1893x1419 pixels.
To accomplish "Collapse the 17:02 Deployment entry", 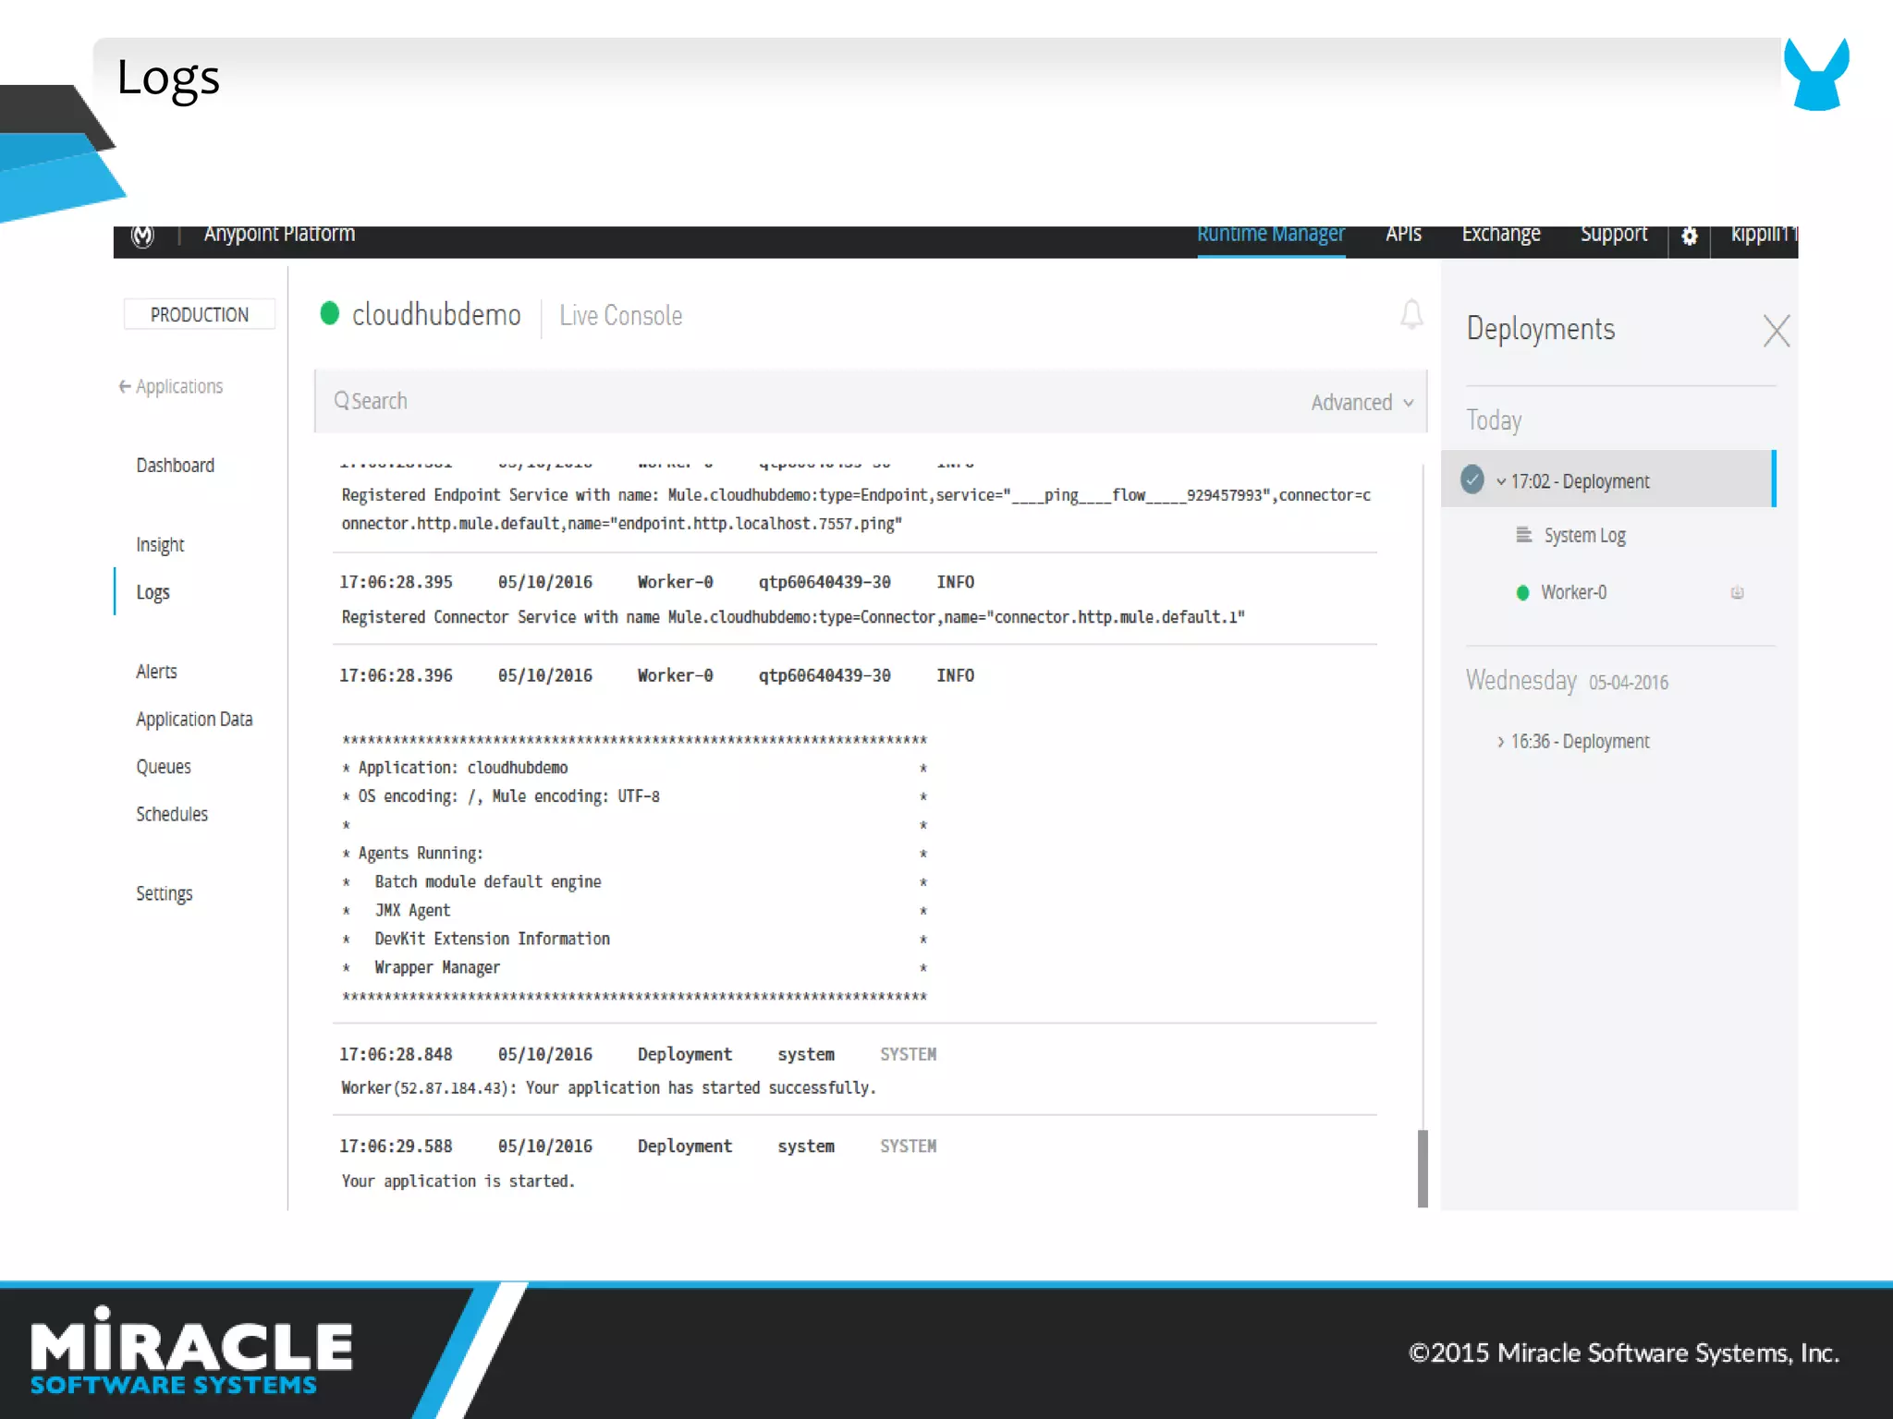I will click(1501, 481).
